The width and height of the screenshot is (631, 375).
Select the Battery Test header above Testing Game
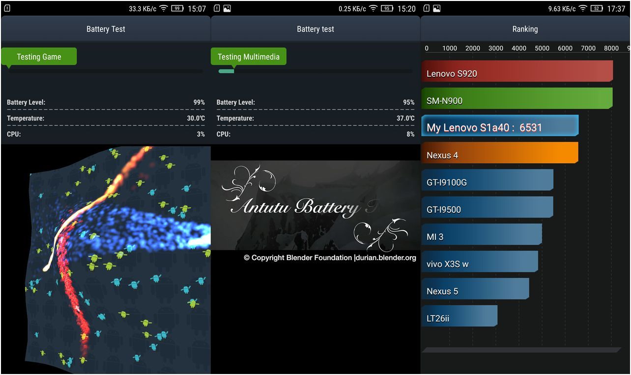click(106, 29)
